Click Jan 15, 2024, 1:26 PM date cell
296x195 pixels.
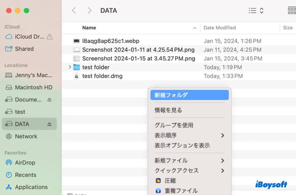coord(232,41)
